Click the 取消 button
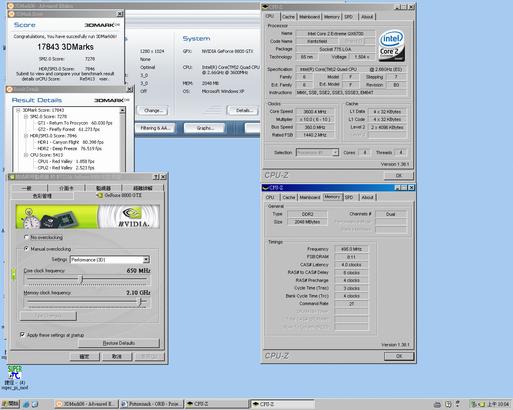The image size is (513, 410). pos(117,356)
